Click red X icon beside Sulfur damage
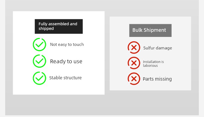The height and width of the screenshot is (117, 204). coord(134,48)
